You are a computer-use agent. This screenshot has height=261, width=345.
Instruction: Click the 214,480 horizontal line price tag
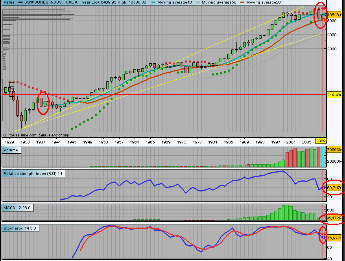[334, 95]
